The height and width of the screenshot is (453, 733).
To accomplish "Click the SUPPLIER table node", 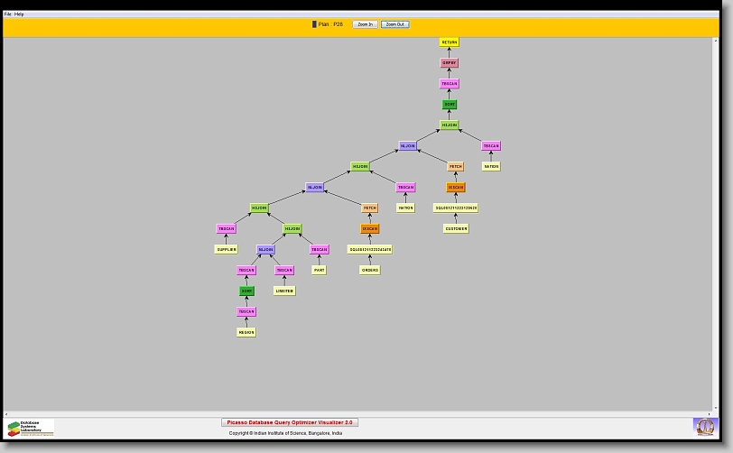I will coord(226,249).
